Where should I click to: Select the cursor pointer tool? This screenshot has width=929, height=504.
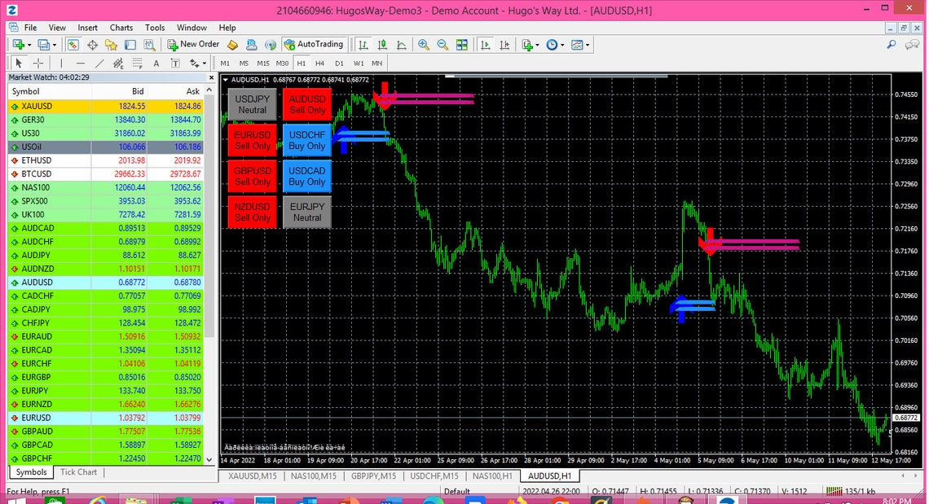click(18, 64)
